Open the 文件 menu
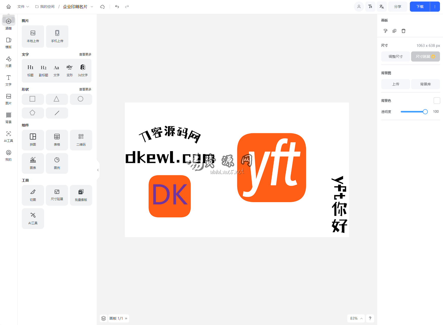The image size is (443, 325). 23,7
